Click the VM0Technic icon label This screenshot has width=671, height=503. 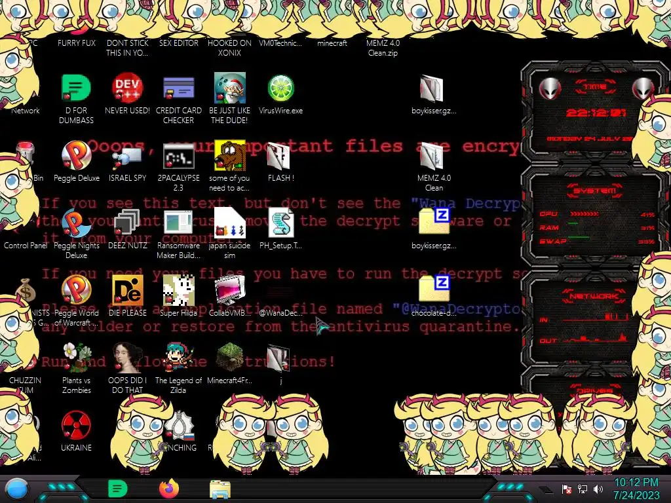(x=280, y=43)
